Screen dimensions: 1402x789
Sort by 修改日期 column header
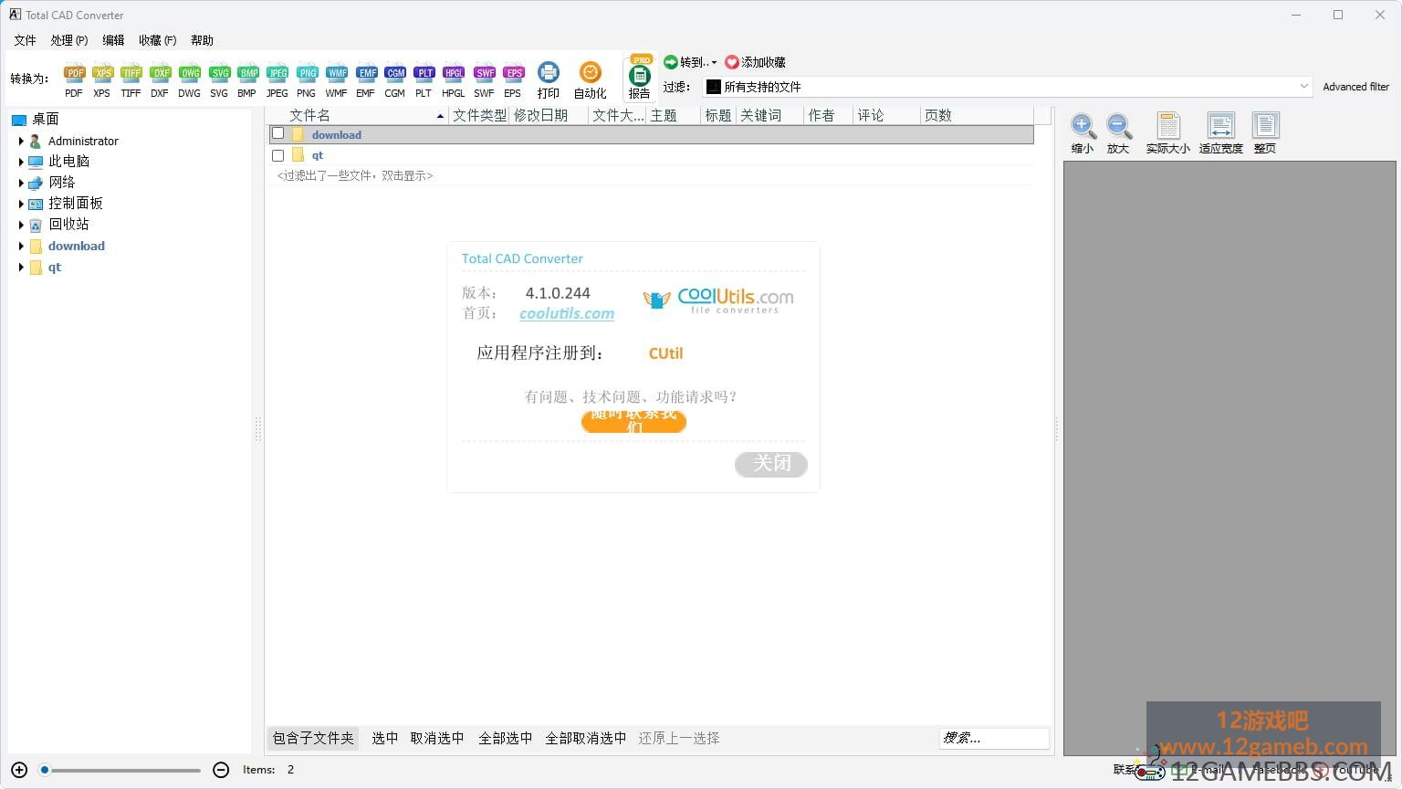click(x=549, y=115)
